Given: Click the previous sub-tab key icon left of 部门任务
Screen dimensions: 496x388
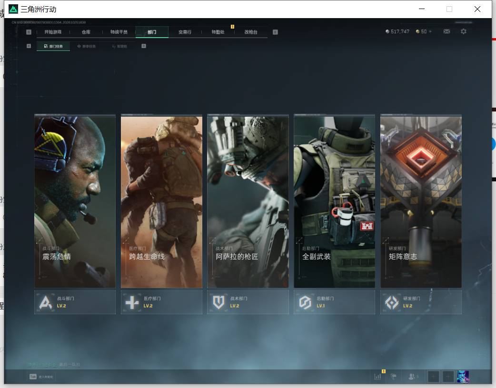Looking at the screenshot, I should [29, 46].
